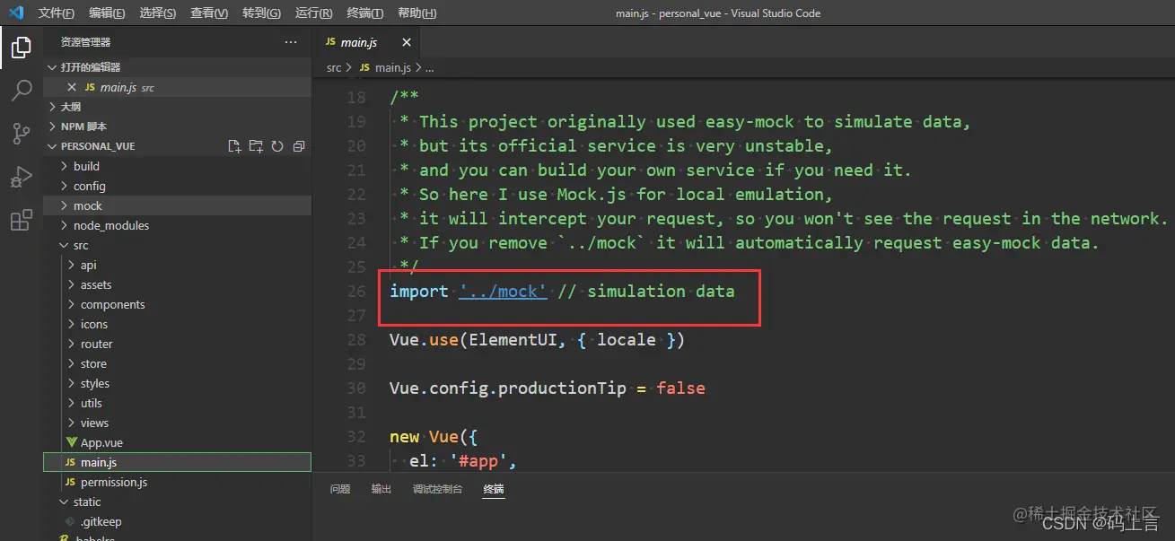The image size is (1175, 541).
Task: Expand the mock folder
Action: (x=177, y=205)
